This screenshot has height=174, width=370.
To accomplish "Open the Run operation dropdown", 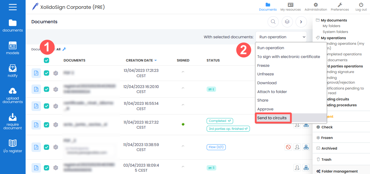I will pos(281,37).
